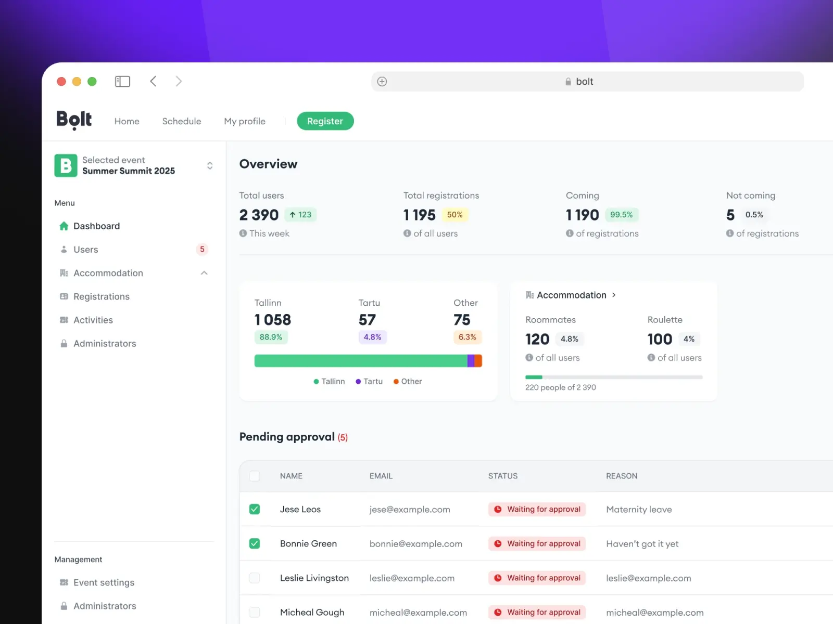
Task: Click info icon under Total registrations
Action: pyautogui.click(x=407, y=233)
